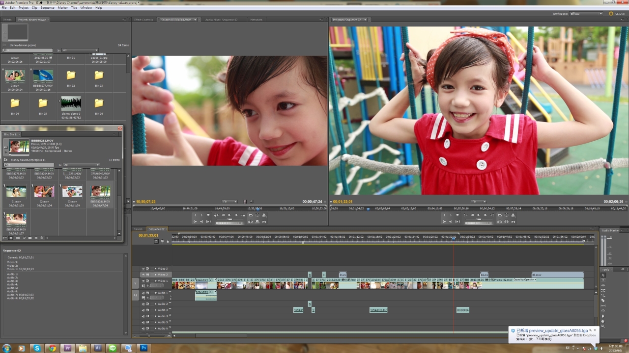The image size is (629, 353).
Task: Open the Workspace dropdown
Action: (x=586, y=14)
